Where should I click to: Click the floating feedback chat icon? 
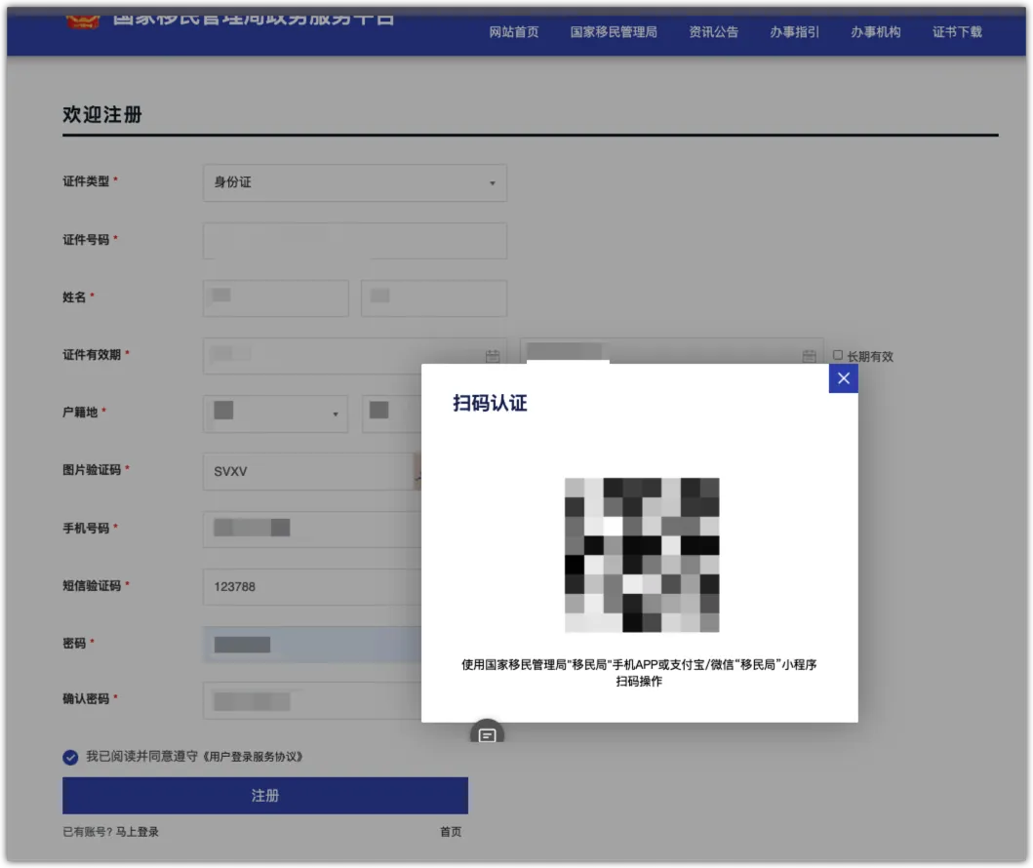487,734
